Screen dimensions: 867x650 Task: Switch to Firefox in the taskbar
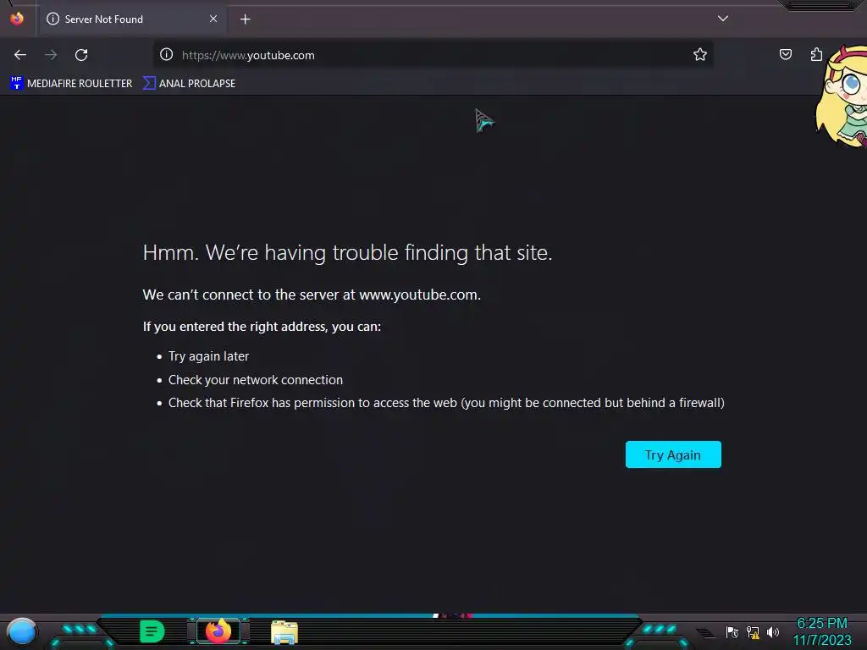pyautogui.click(x=218, y=631)
